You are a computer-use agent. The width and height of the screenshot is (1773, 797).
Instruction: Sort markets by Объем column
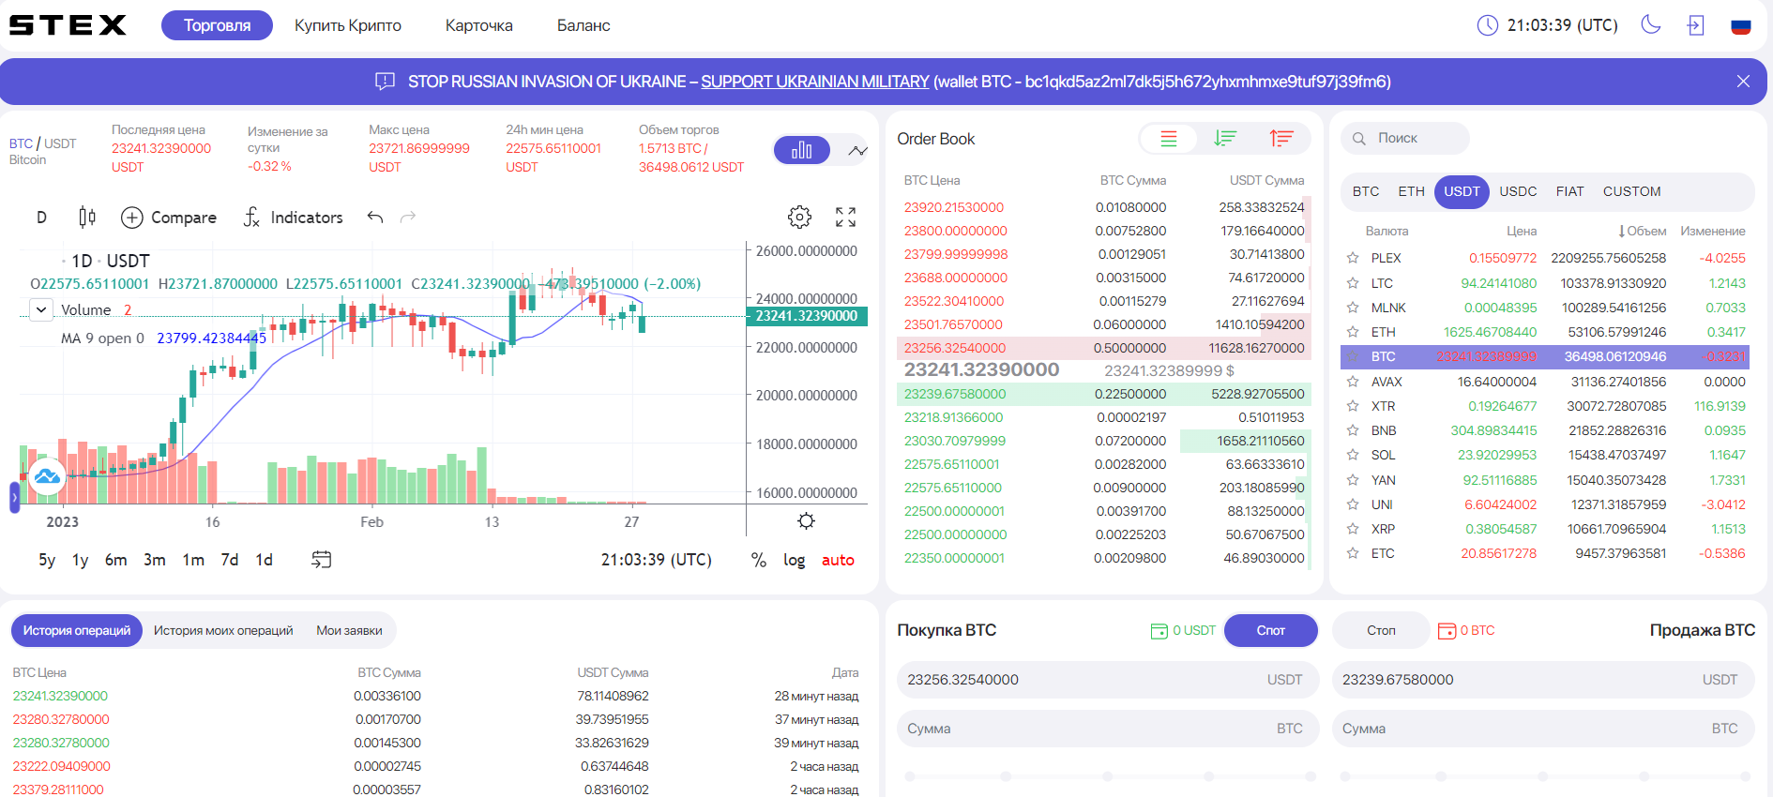tap(1642, 231)
